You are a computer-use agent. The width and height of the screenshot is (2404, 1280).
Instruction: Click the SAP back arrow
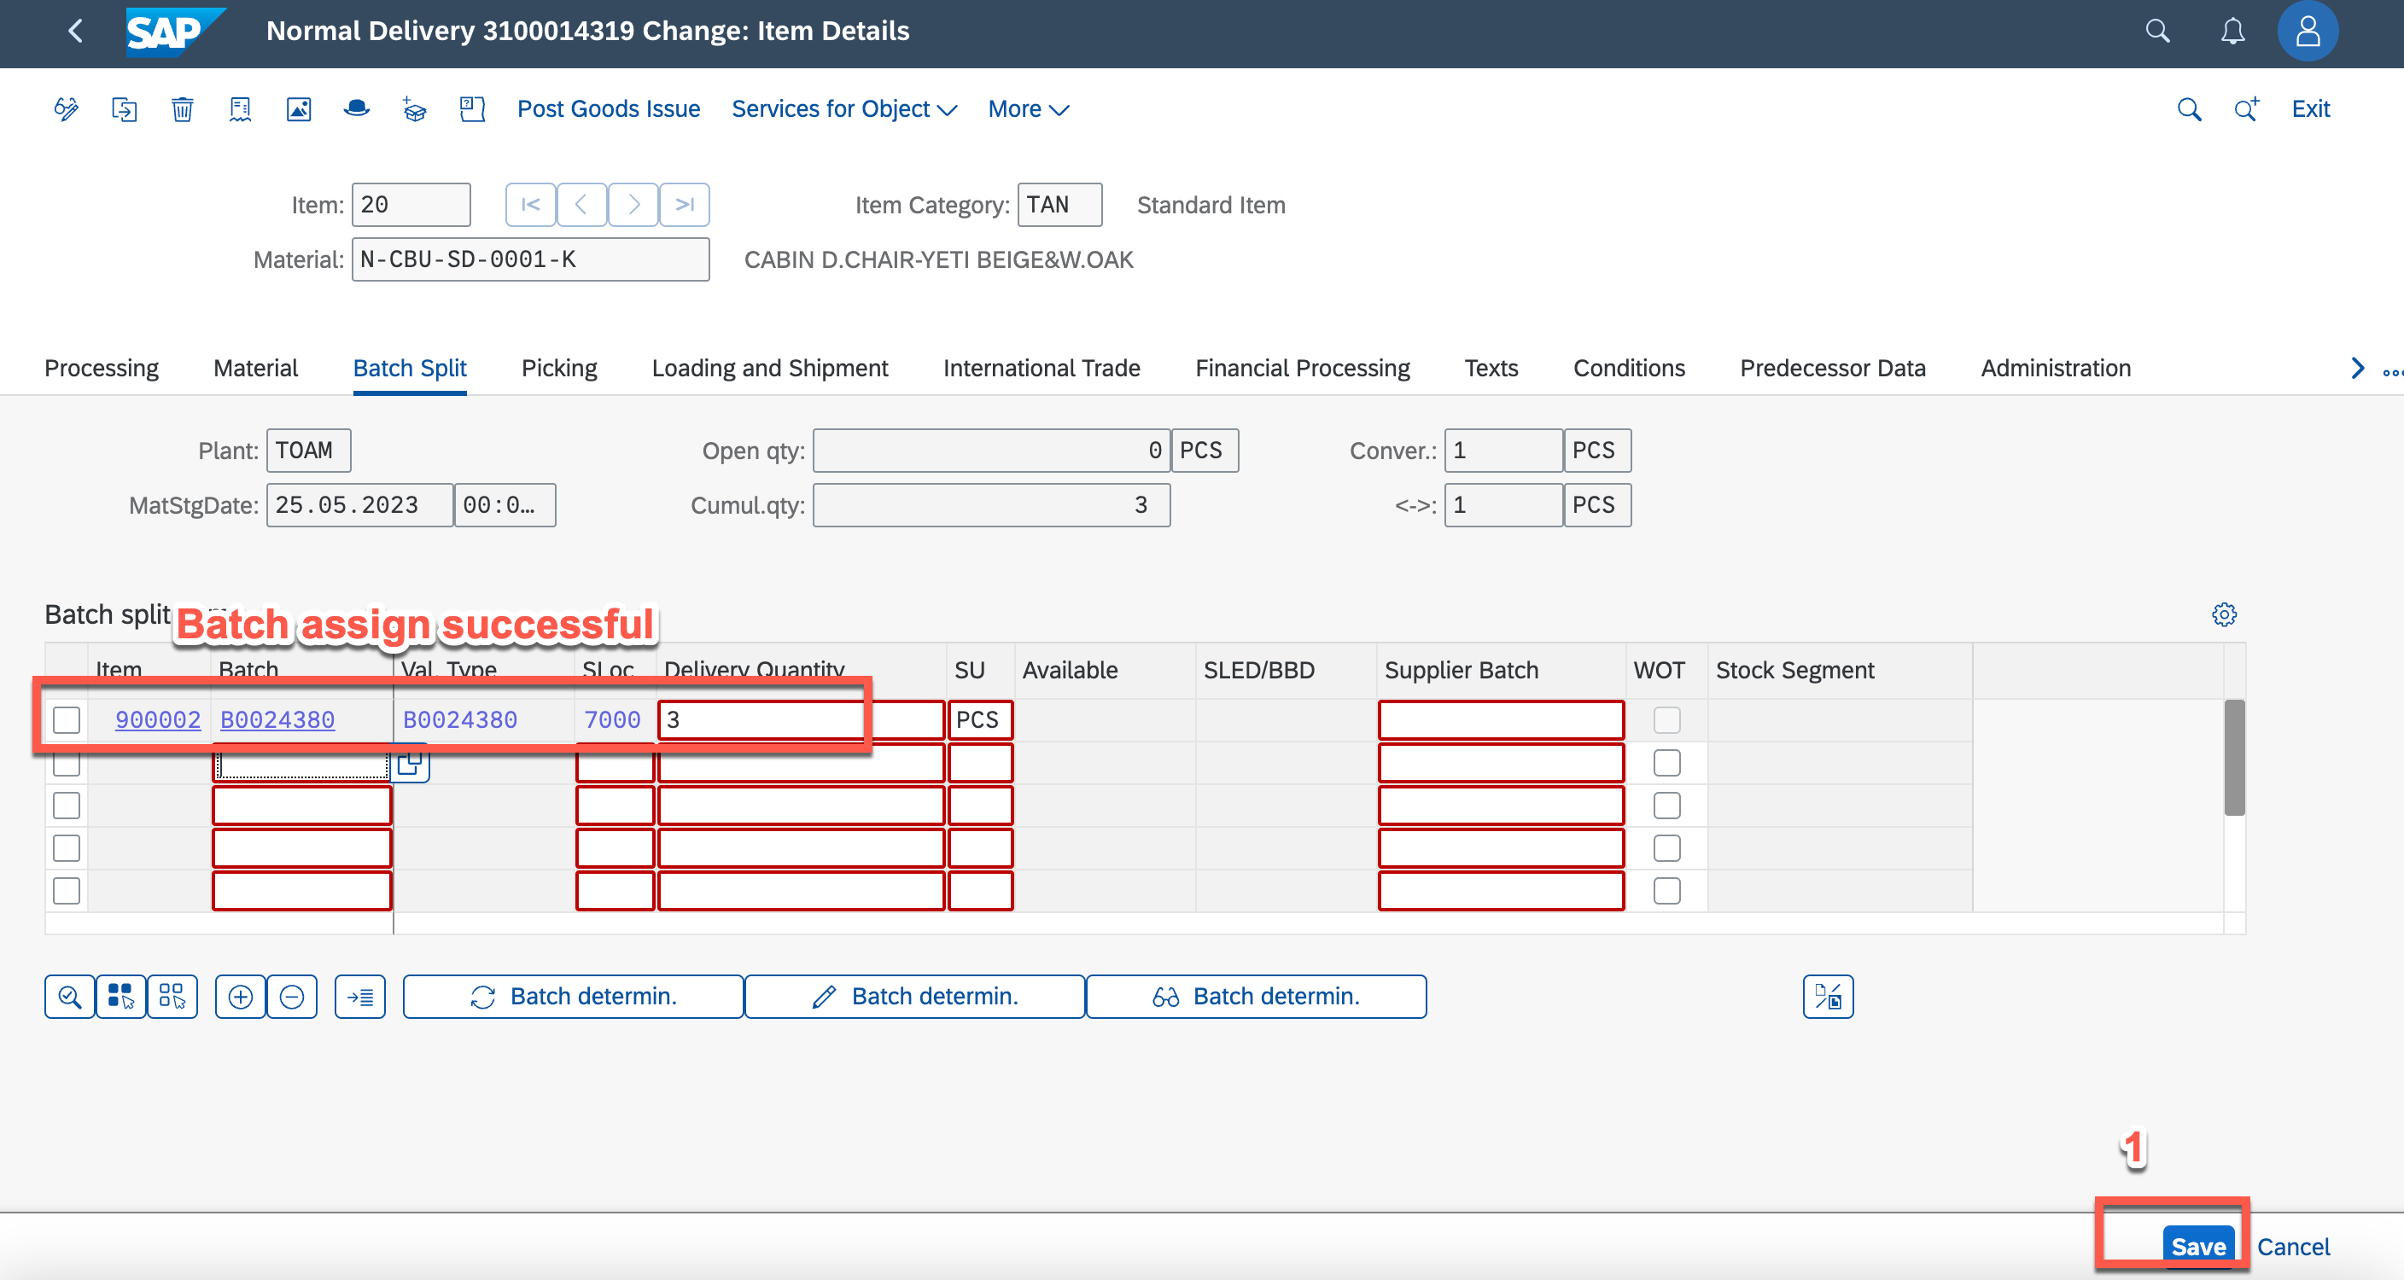coord(77,32)
